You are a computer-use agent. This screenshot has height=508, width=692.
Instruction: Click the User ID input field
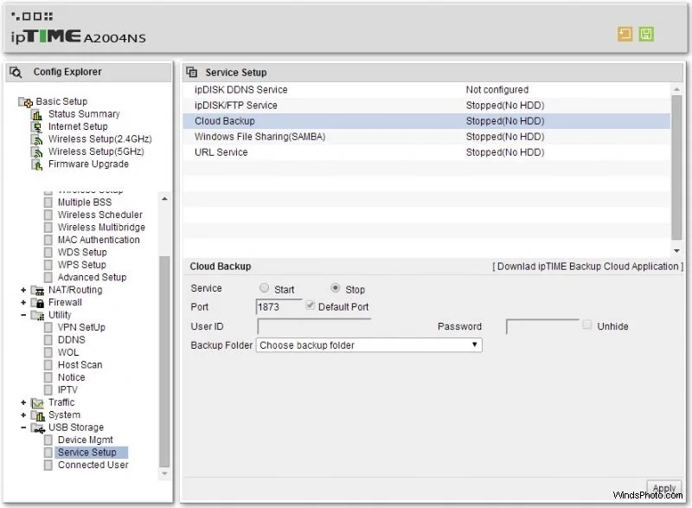click(x=314, y=326)
